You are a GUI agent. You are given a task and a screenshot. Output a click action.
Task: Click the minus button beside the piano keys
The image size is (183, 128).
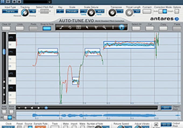4,101
